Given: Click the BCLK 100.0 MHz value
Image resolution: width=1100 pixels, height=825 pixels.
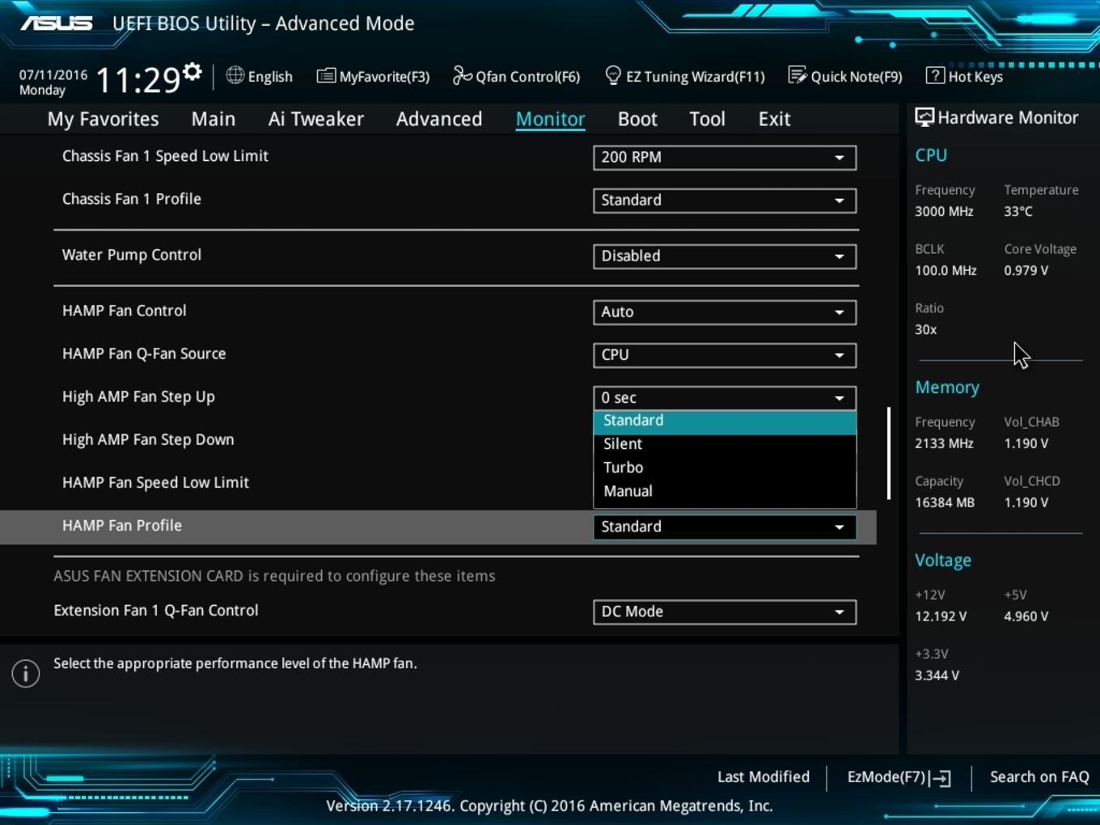Looking at the screenshot, I should click(x=946, y=270).
